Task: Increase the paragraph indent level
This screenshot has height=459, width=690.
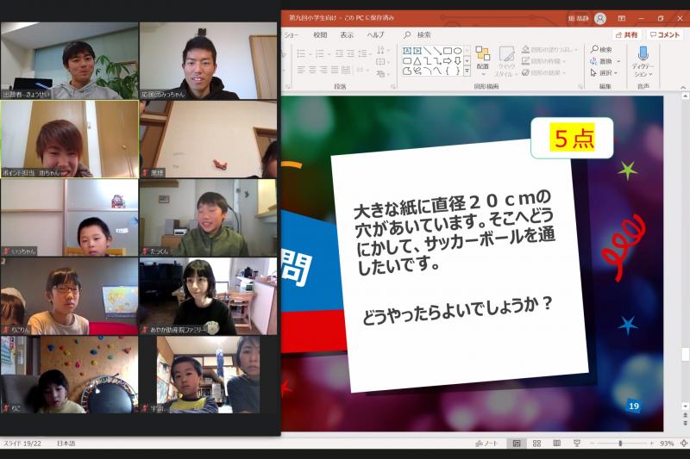Action: (350, 53)
